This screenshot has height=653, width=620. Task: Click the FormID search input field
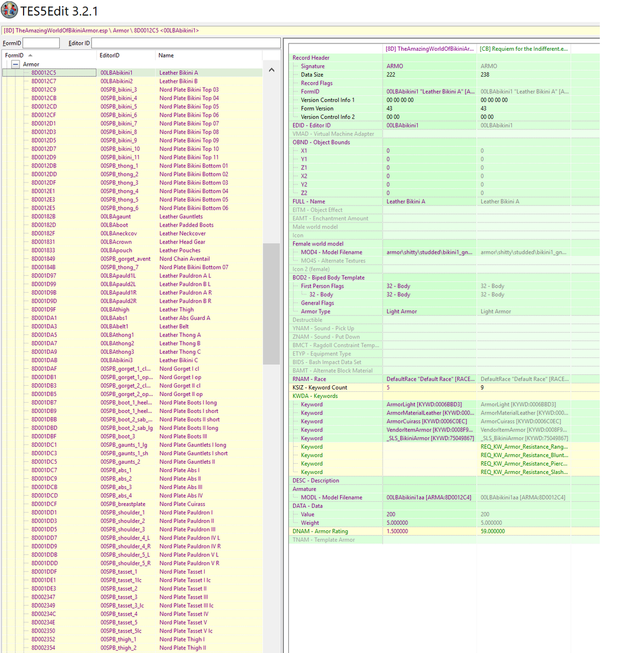pos(41,43)
